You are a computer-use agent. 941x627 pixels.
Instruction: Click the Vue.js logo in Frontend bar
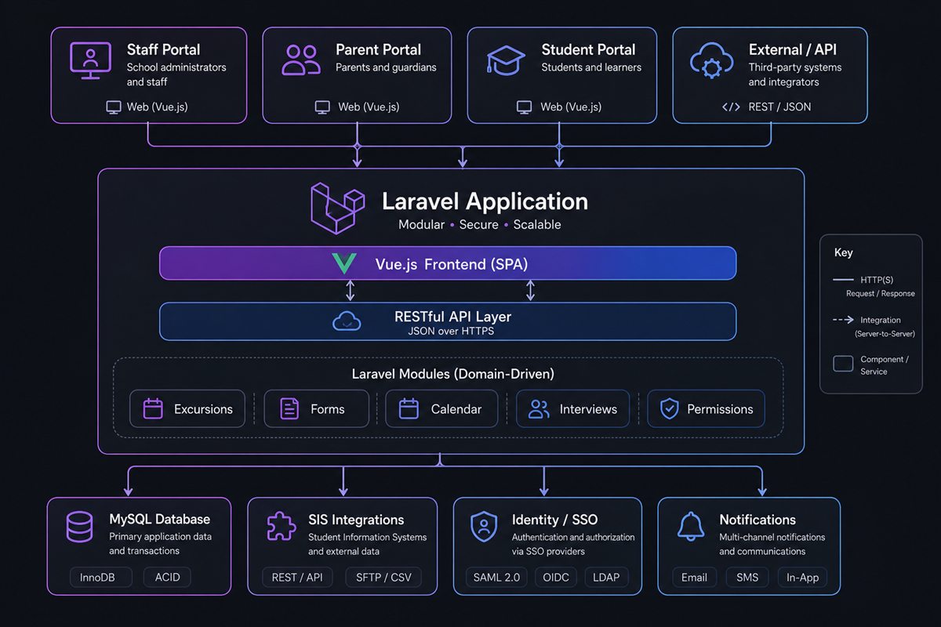click(344, 263)
